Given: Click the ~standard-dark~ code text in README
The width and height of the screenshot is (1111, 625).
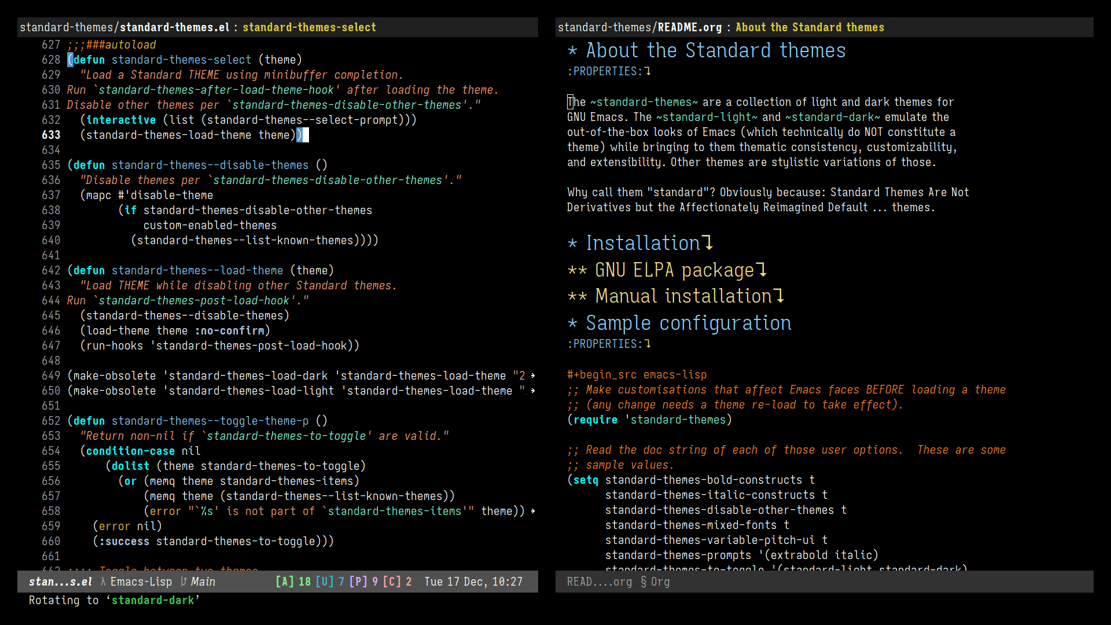Looking at the screenshot, I should tap(832, 117).
